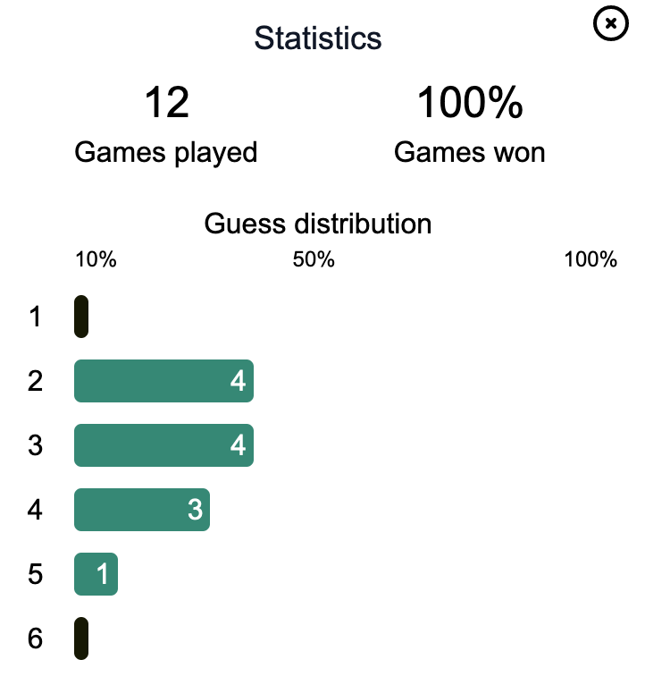The image size is (645, 685).
Task: Select the green bar for guess 2
Action: click(x=163, y=381)
